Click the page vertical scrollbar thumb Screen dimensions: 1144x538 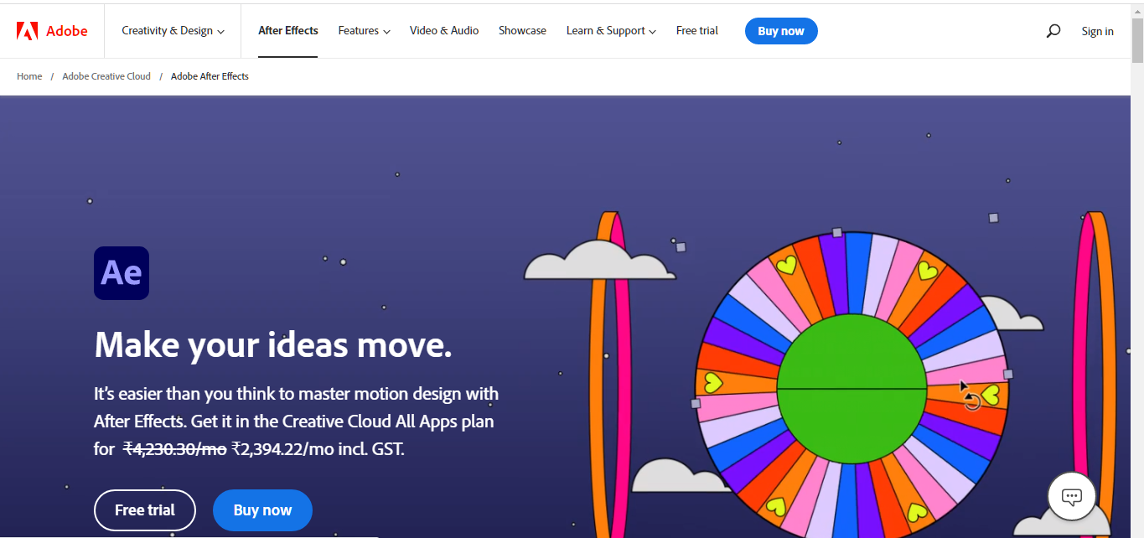pyautogui.click(x=1137, y=38)
